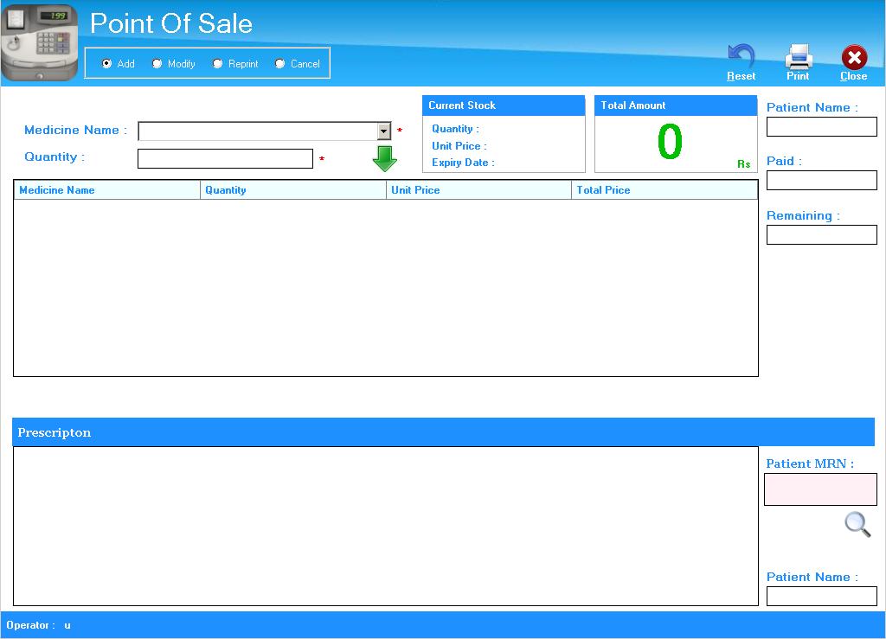Select the Add radio button

[x=106, y=64]
